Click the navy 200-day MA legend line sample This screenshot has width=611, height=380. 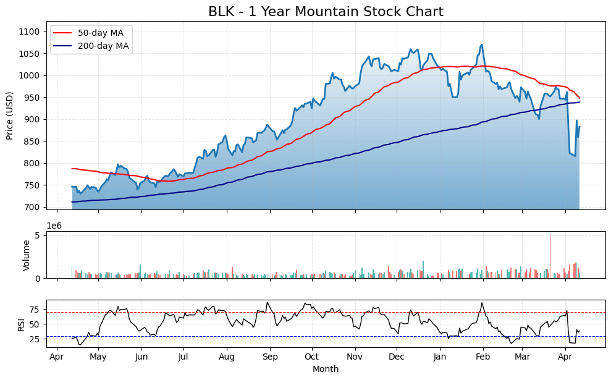tap(63, 46)
